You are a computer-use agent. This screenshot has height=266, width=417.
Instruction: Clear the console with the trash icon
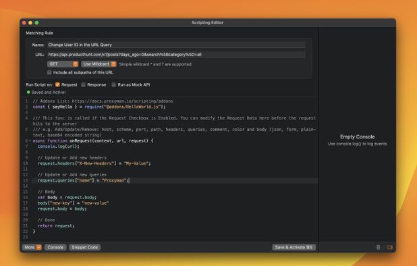tap(378, 247)
